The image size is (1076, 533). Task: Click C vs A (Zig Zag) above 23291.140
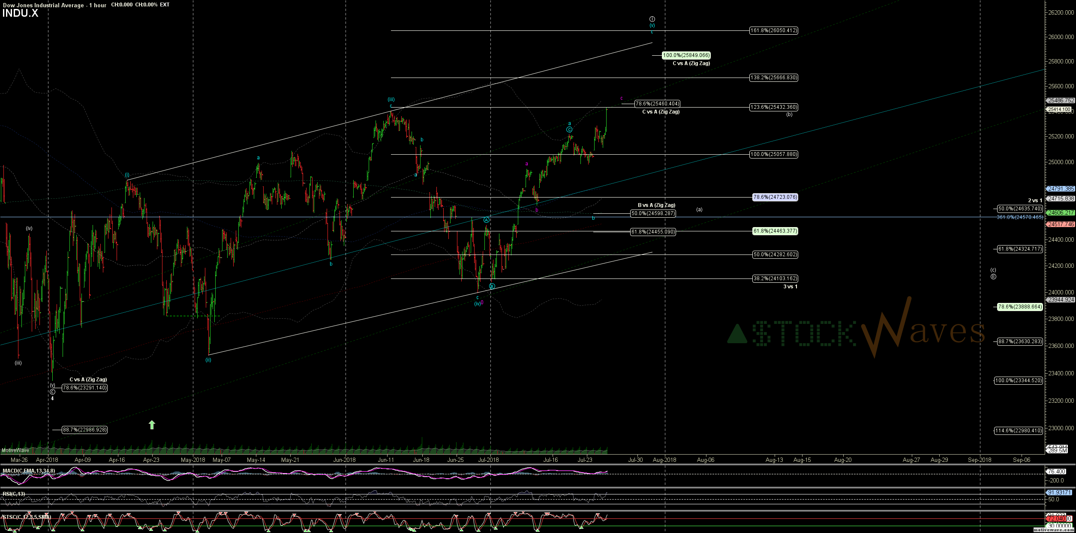[x=88, y=380]
